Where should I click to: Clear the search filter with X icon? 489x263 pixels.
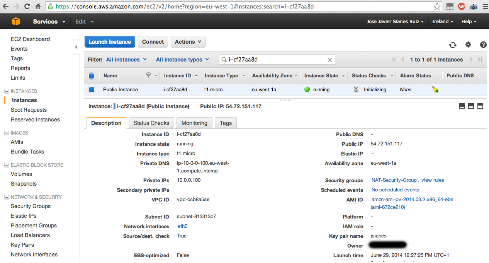pyautogui.click(x=330, y=60)
